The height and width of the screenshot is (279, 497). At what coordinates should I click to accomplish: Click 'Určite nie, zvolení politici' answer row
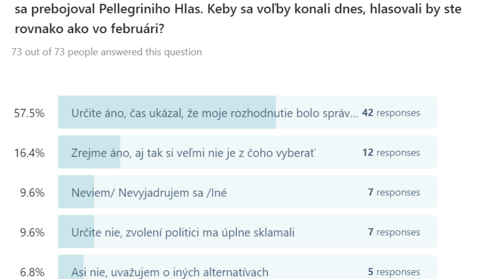click(x=247, y=231)
